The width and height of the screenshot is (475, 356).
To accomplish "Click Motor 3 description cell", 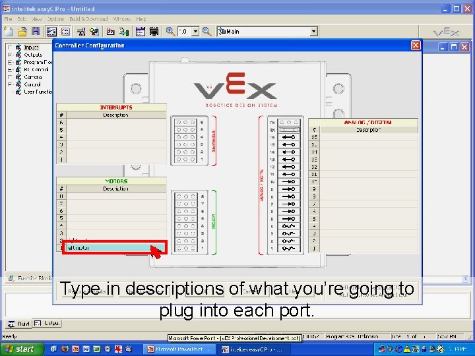I will (x=116, y=233).
